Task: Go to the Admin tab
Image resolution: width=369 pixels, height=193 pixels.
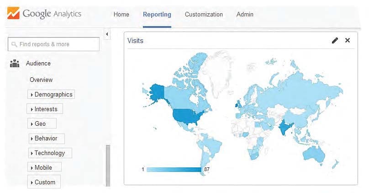Action: pos(245,14)
